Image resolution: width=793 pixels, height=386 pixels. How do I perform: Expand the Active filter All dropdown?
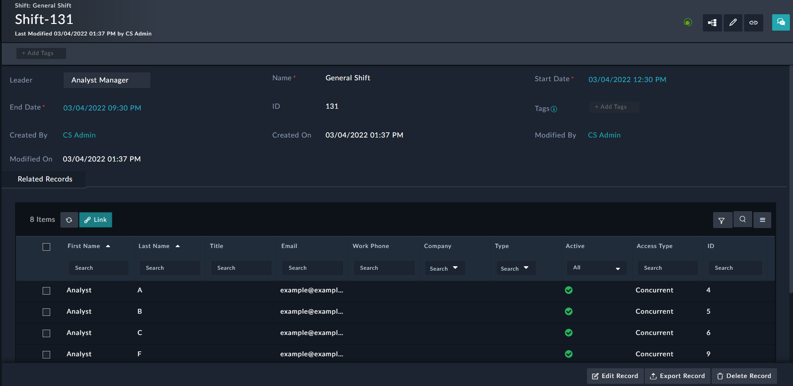click(596, 268)
